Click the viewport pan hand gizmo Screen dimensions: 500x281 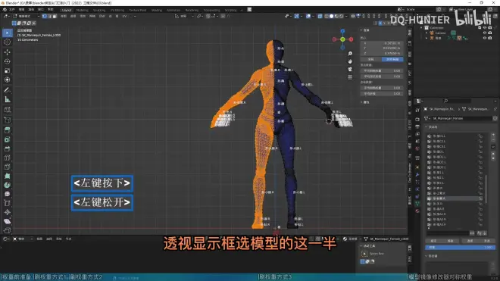click(x=350, y=61)
